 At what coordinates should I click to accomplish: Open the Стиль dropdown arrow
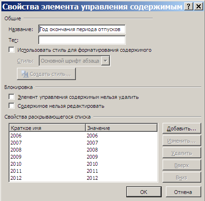pos(106,61)
